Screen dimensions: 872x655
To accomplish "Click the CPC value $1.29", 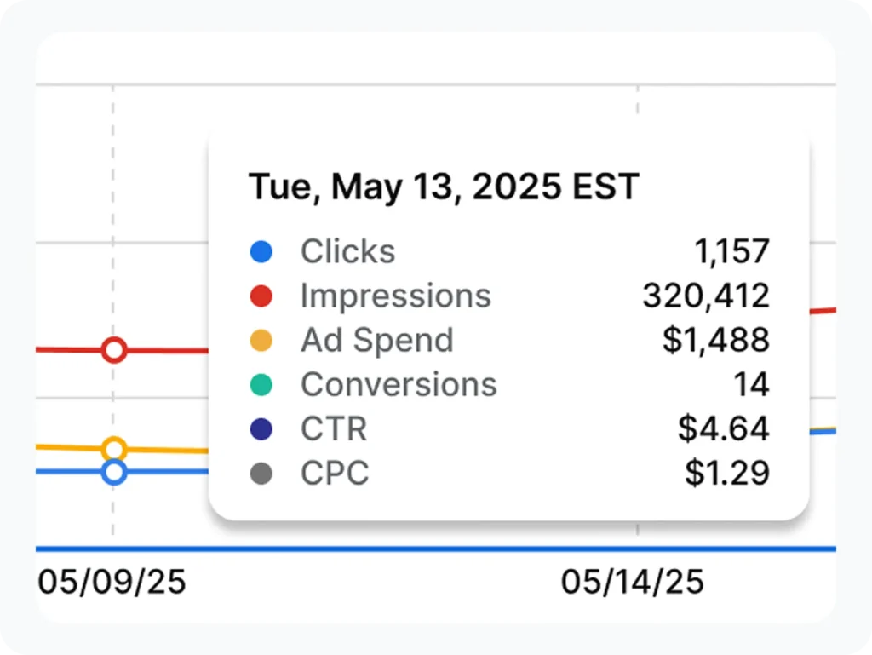I will [x=726, y=474].
